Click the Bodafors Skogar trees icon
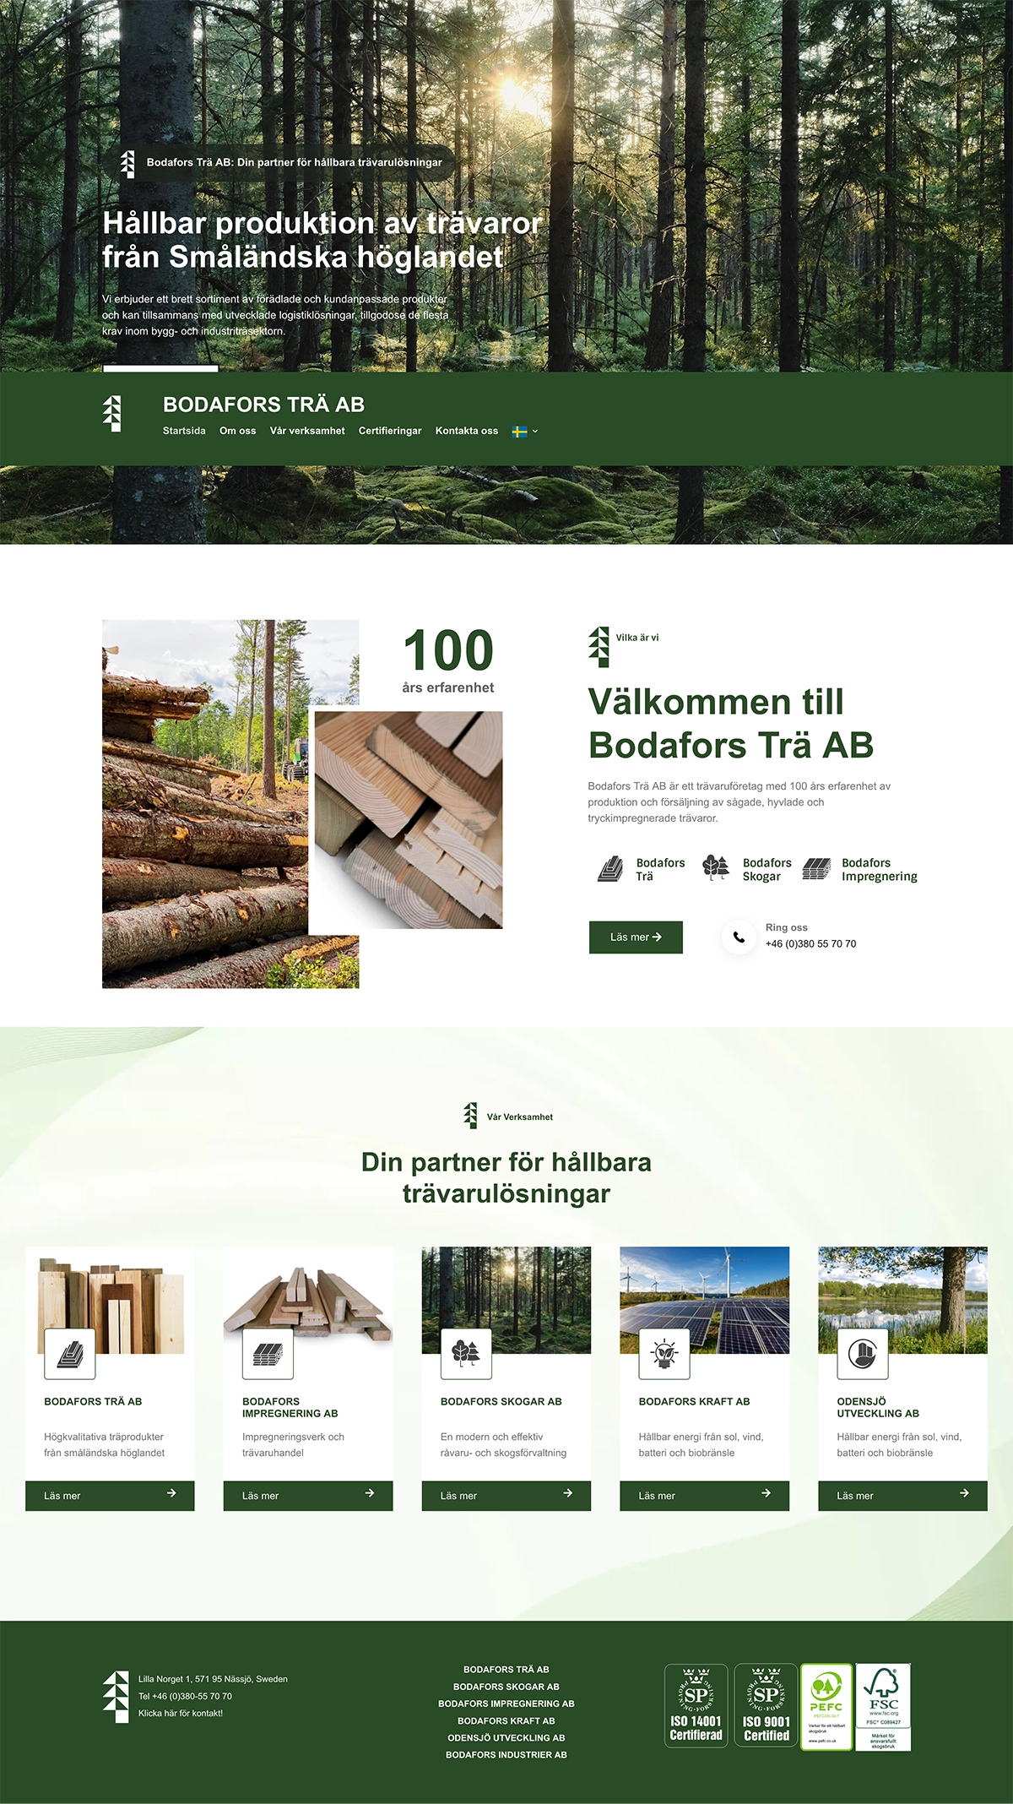 click(715, 867)
